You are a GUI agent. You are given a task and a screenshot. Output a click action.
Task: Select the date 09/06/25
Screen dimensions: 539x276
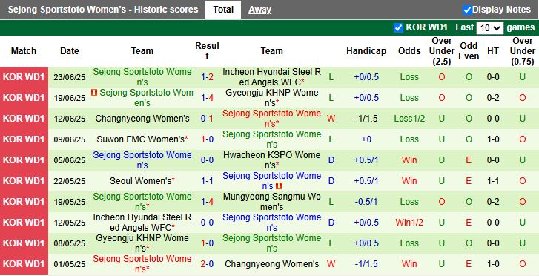70,139
